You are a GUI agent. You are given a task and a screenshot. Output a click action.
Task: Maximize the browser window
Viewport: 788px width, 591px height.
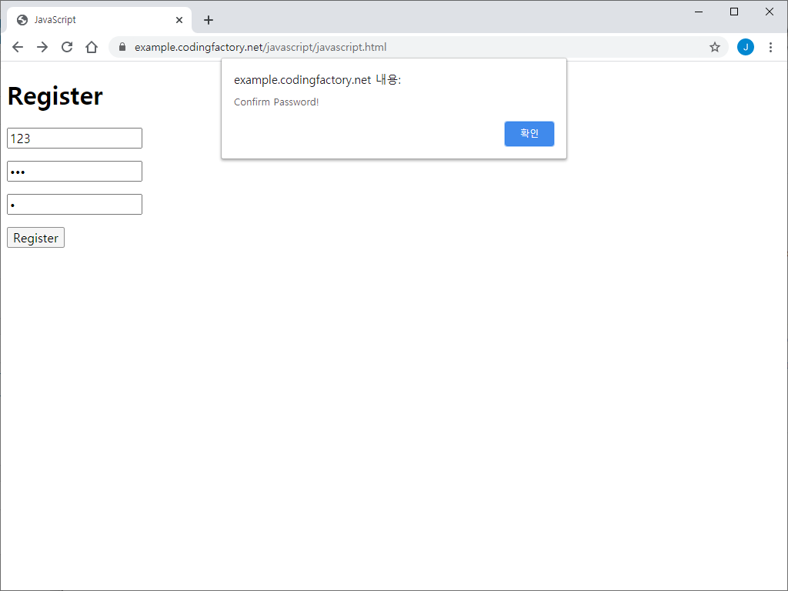coord(733,12)
